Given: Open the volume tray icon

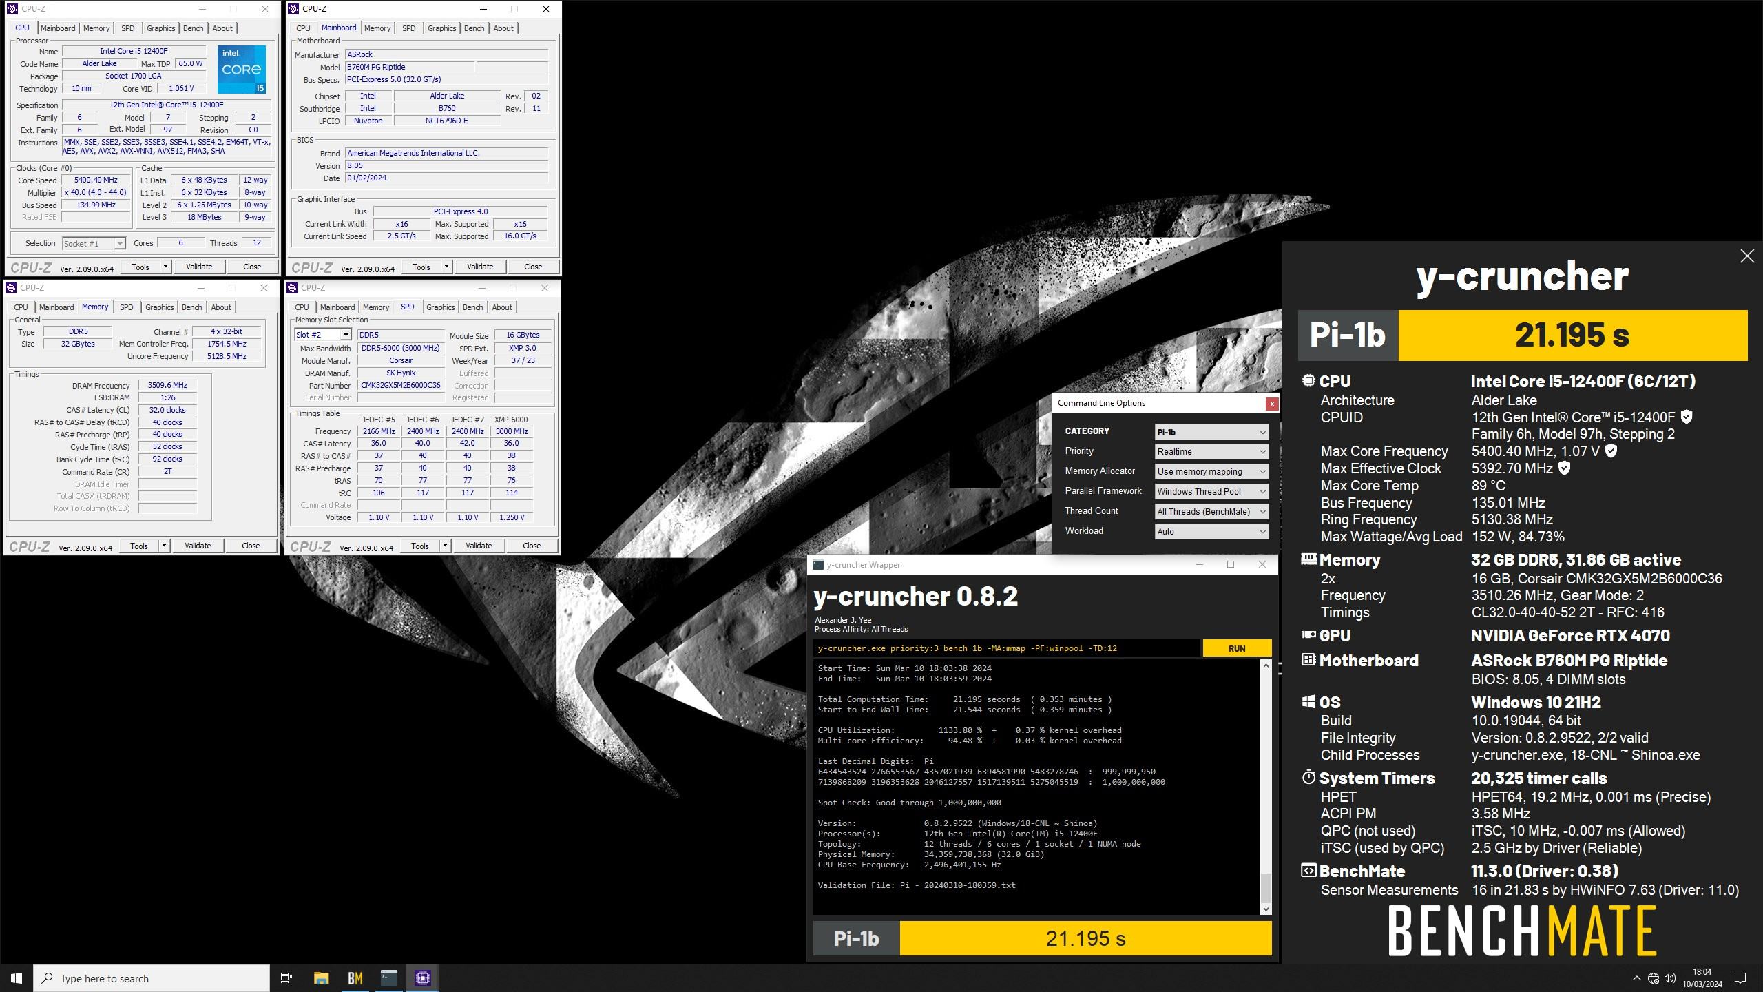Looking at the screenshot, I should (1670, 978).
